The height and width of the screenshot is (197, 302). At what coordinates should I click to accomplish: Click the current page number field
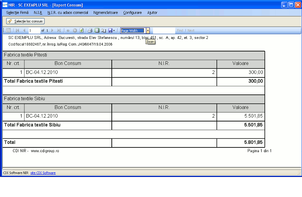click(34, 31)
